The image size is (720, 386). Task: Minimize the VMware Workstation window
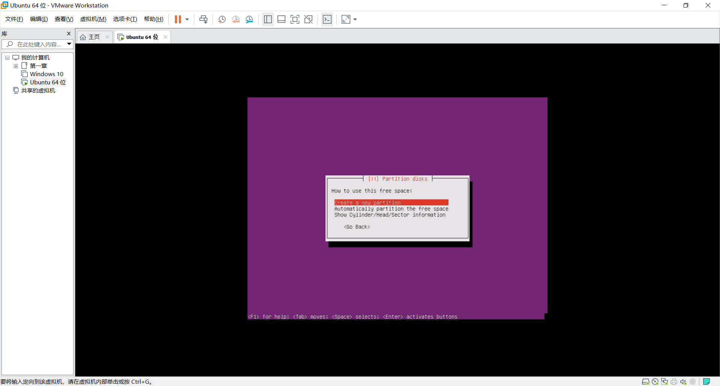click(664, 5)
